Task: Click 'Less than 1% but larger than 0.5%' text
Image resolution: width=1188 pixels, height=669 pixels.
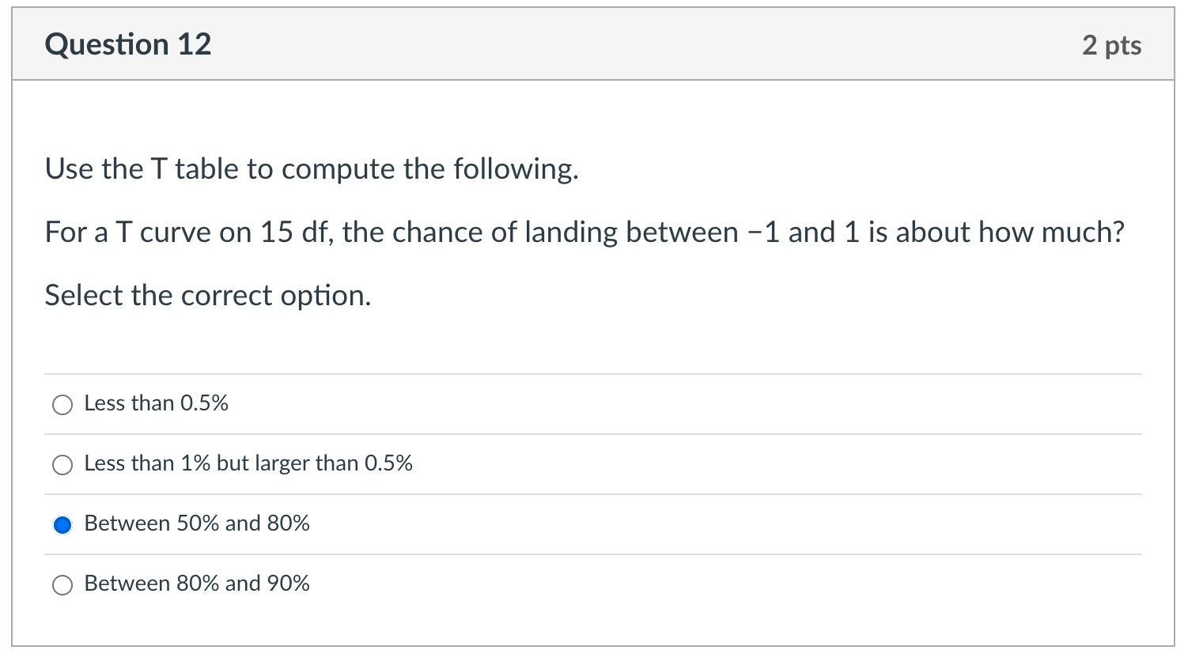Action: pos(248,463)
